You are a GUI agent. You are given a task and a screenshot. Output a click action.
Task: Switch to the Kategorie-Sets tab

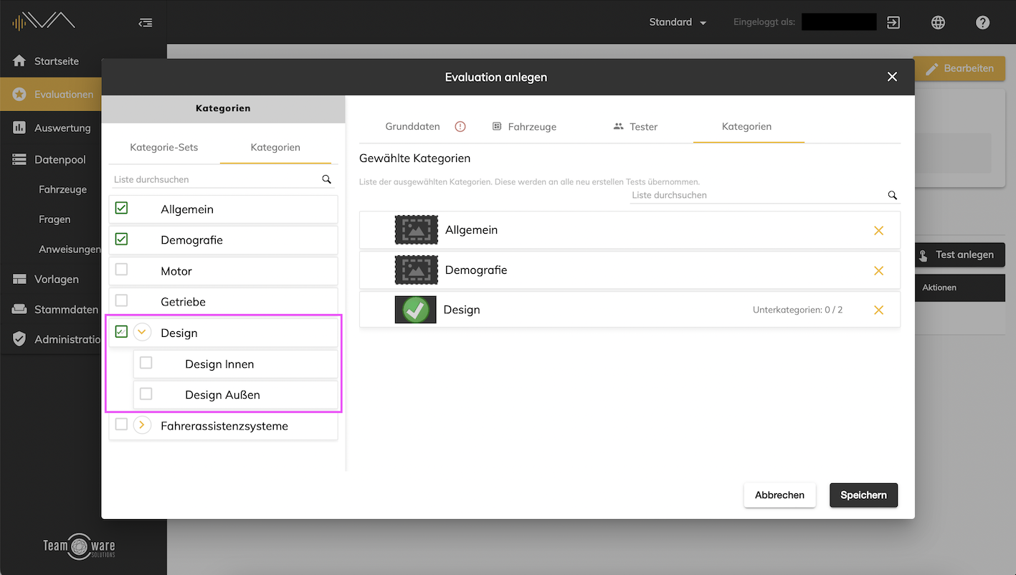coord(164,147)
